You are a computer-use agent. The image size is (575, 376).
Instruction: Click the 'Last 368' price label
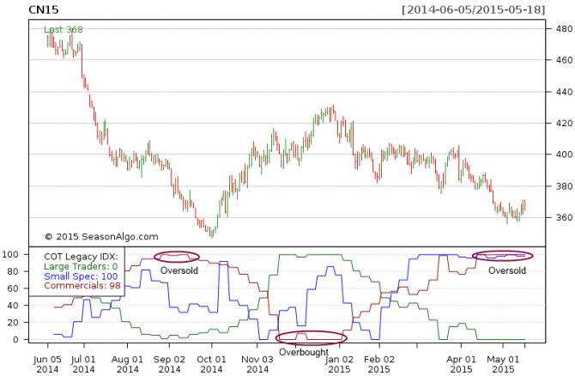point(64,29)
